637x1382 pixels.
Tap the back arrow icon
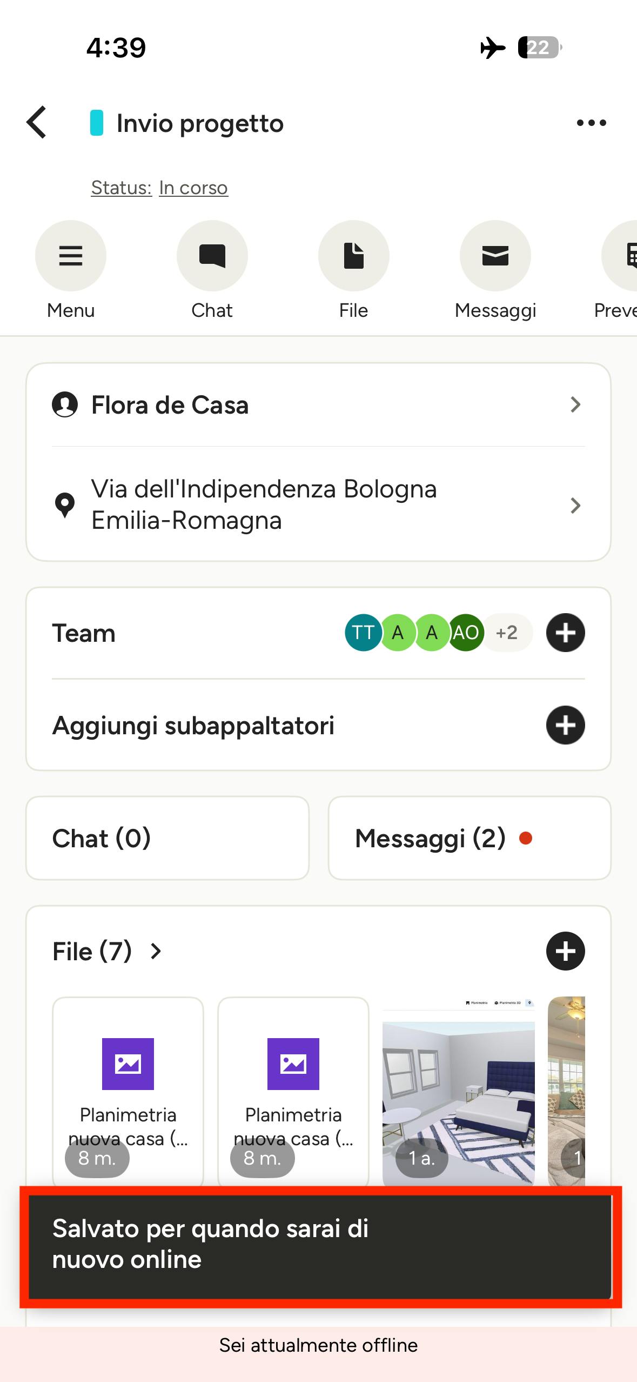pos(36,122)
